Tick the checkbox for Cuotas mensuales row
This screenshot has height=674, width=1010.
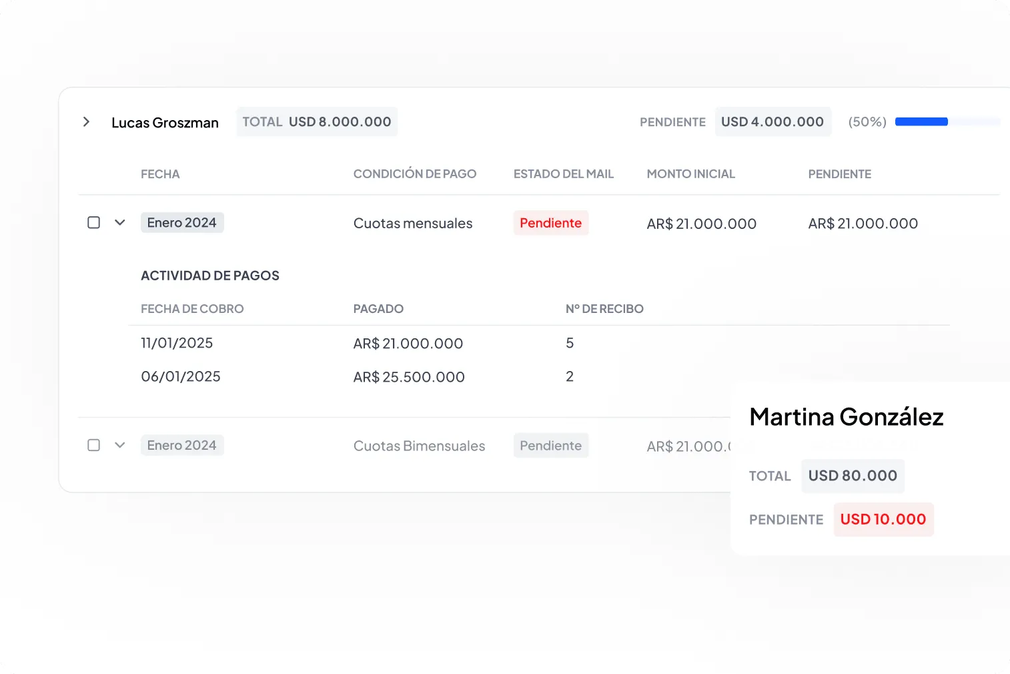pos(94,222)
